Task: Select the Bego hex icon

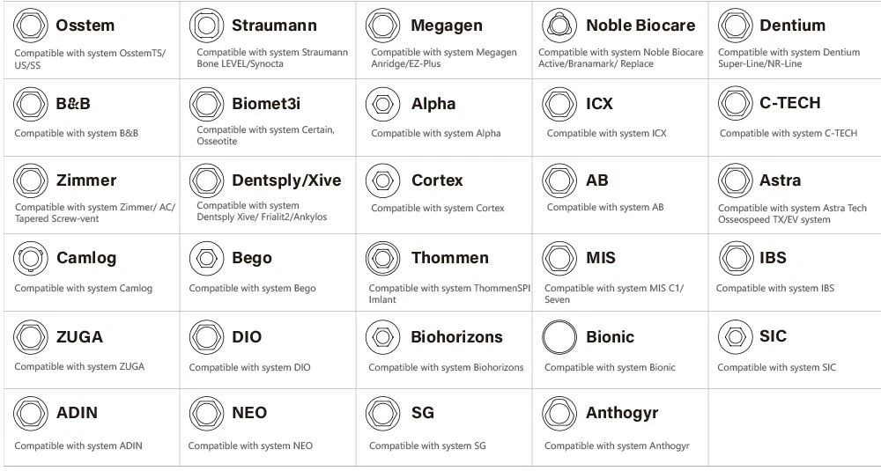Action: 206,258
